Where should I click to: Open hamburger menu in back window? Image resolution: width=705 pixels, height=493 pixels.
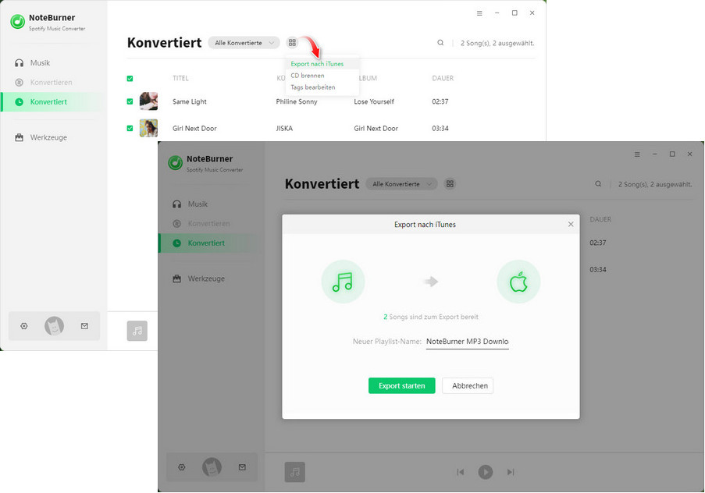[x=479, y=13]
